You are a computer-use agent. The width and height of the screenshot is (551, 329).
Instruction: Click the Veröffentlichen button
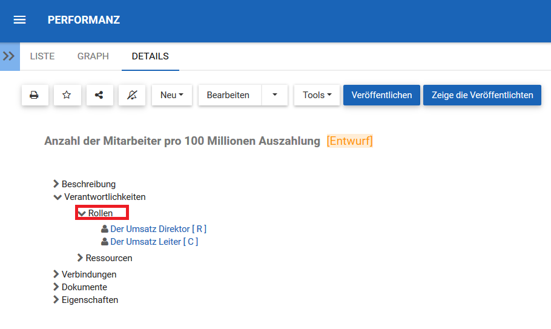coord(381,95)
